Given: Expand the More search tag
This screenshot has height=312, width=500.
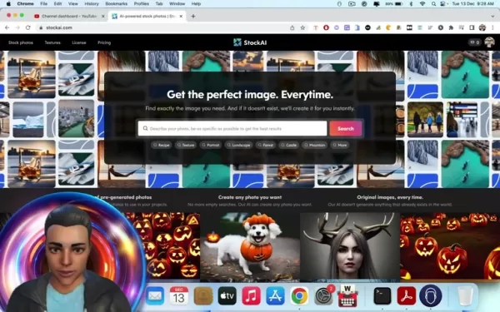Looking at the screenshot, I should (x=340, y=145).
